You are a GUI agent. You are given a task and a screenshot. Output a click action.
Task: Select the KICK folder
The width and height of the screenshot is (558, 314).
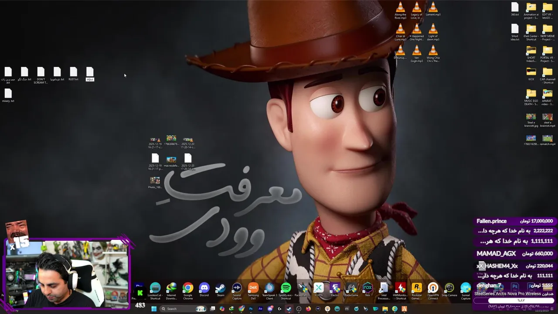[x=531, y=74]
